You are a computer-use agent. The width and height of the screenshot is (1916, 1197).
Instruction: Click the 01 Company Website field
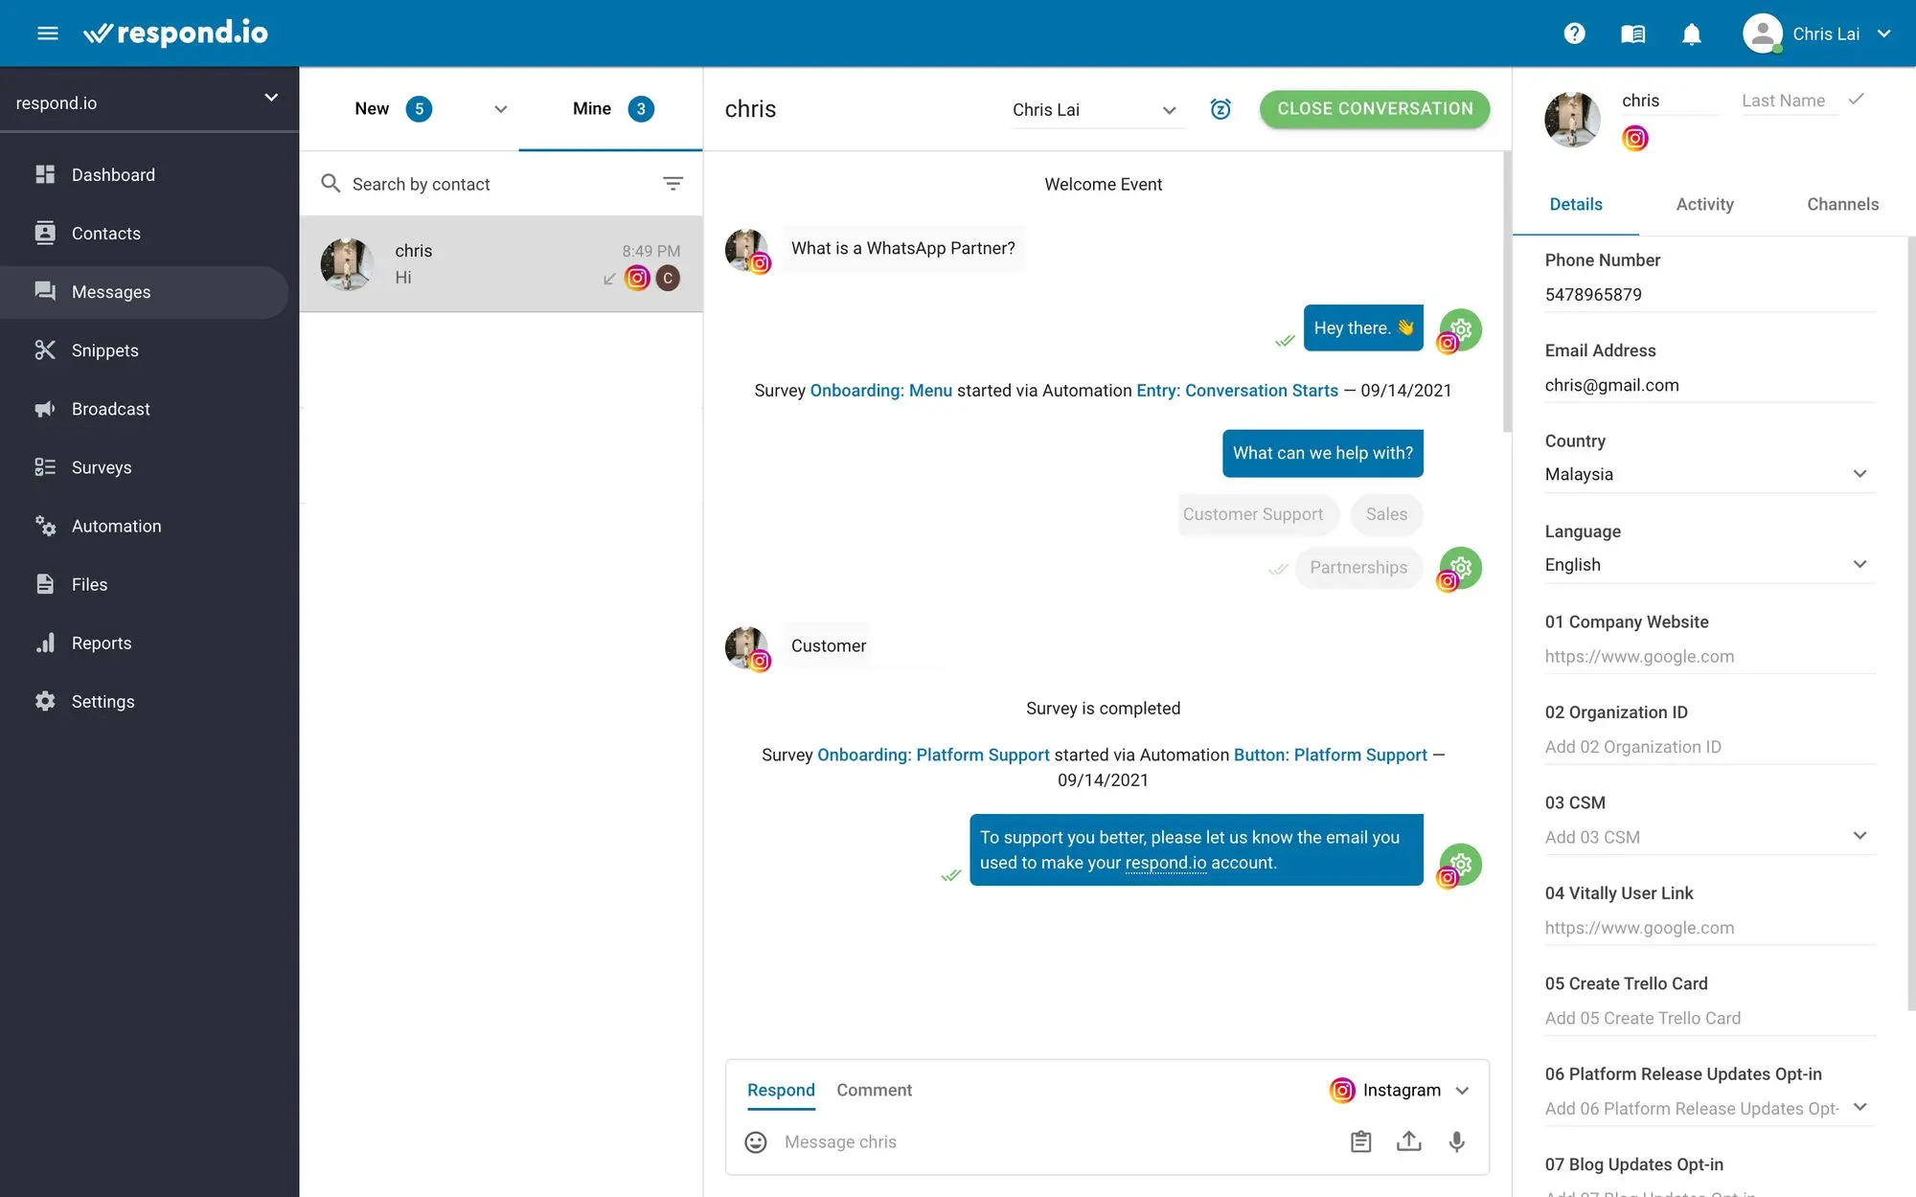point(1709,656)
